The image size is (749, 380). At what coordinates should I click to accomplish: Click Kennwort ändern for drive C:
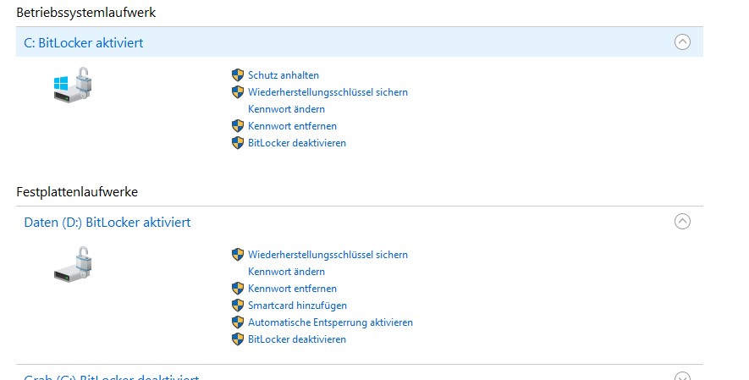[286, 109]
